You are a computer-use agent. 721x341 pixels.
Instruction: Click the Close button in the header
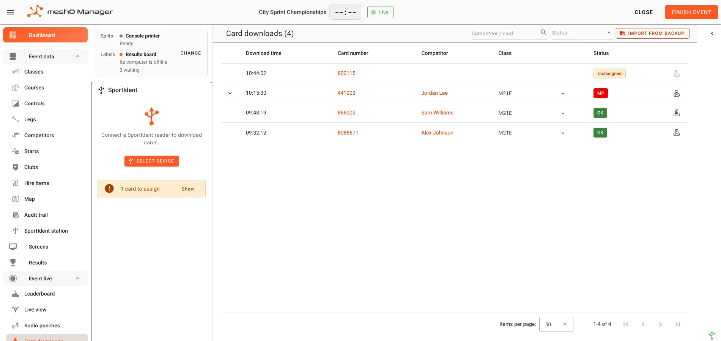point(644,12)
